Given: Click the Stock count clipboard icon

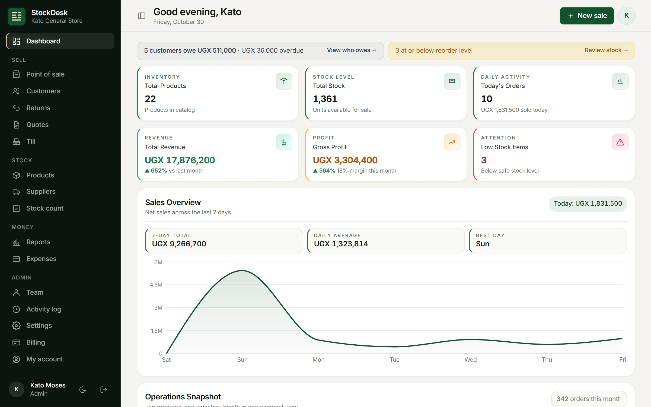Looking at the screenshot, I should (16, 208).
